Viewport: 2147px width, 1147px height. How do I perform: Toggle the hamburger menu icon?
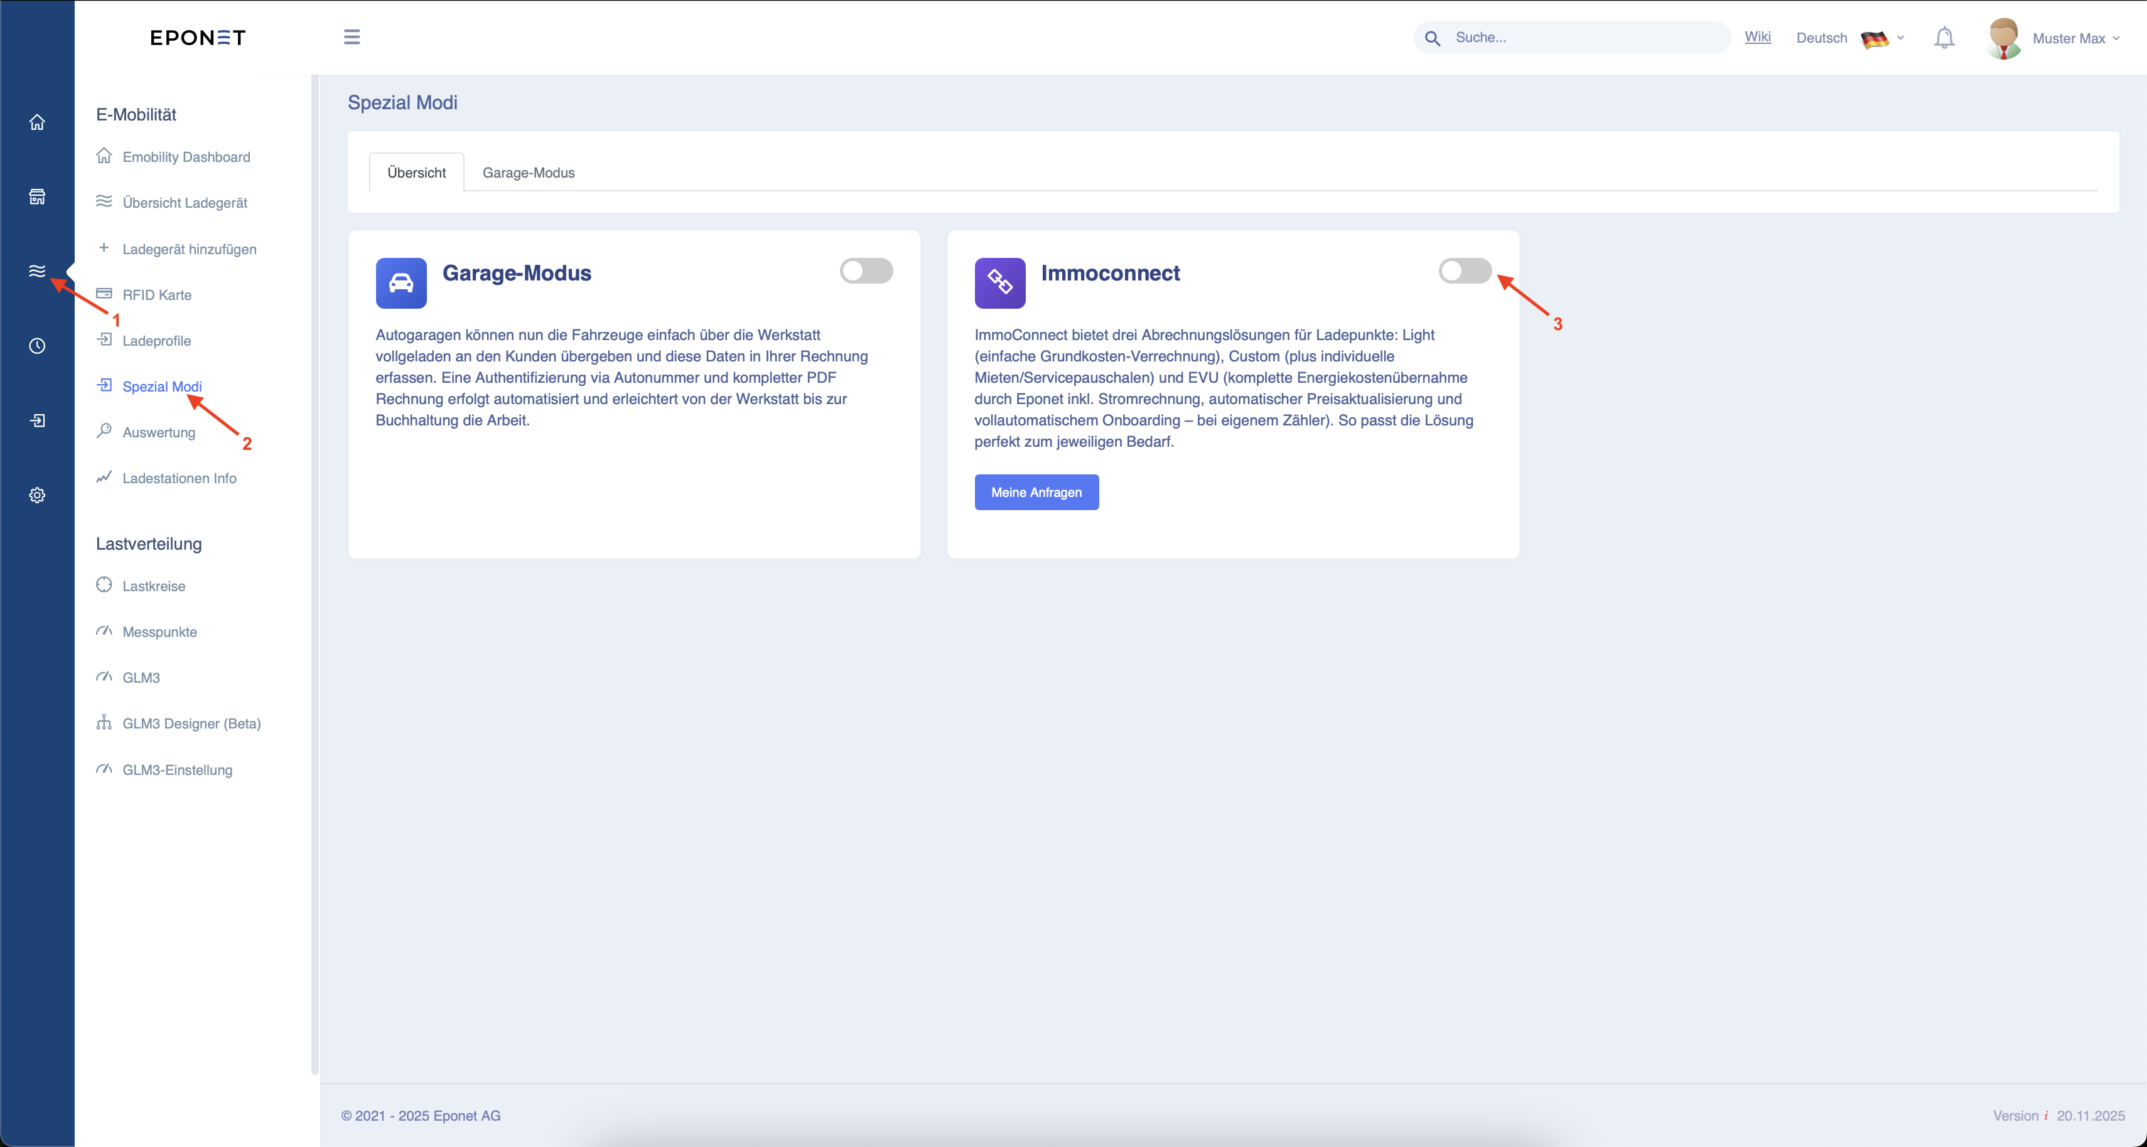(x=352, y=36)
